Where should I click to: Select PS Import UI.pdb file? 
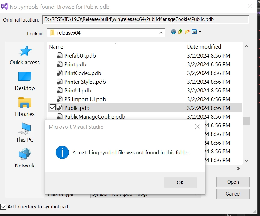click(85, 99)
